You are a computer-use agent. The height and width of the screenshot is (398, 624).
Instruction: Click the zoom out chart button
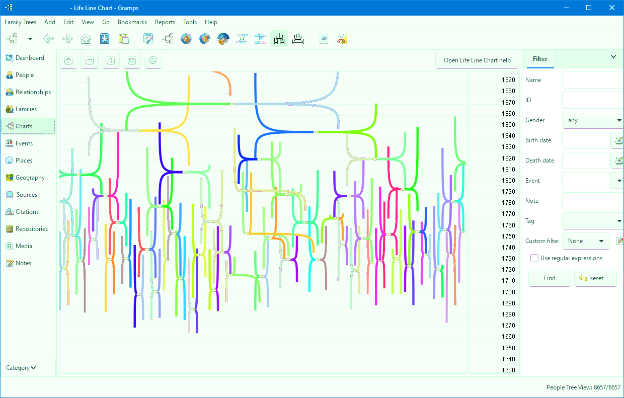[89, 60]
